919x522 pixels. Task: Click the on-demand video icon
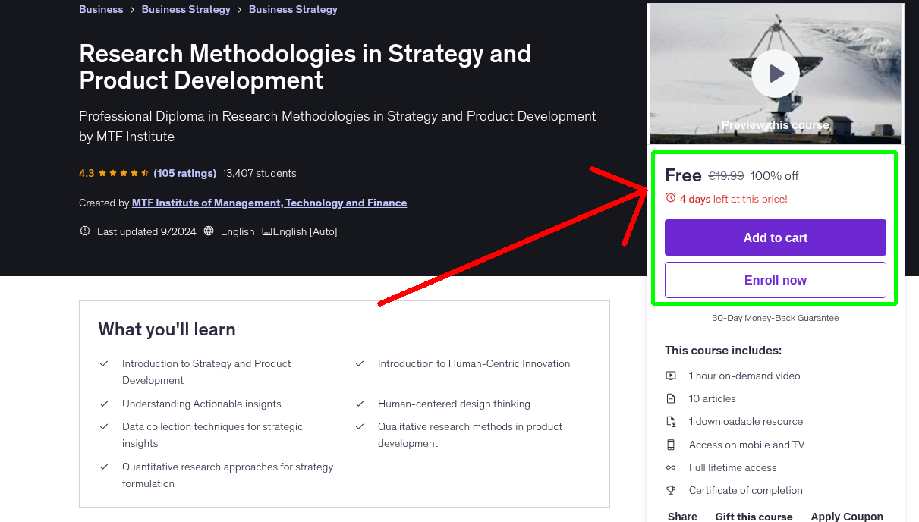pyautogui.click(x=671, y=376)
